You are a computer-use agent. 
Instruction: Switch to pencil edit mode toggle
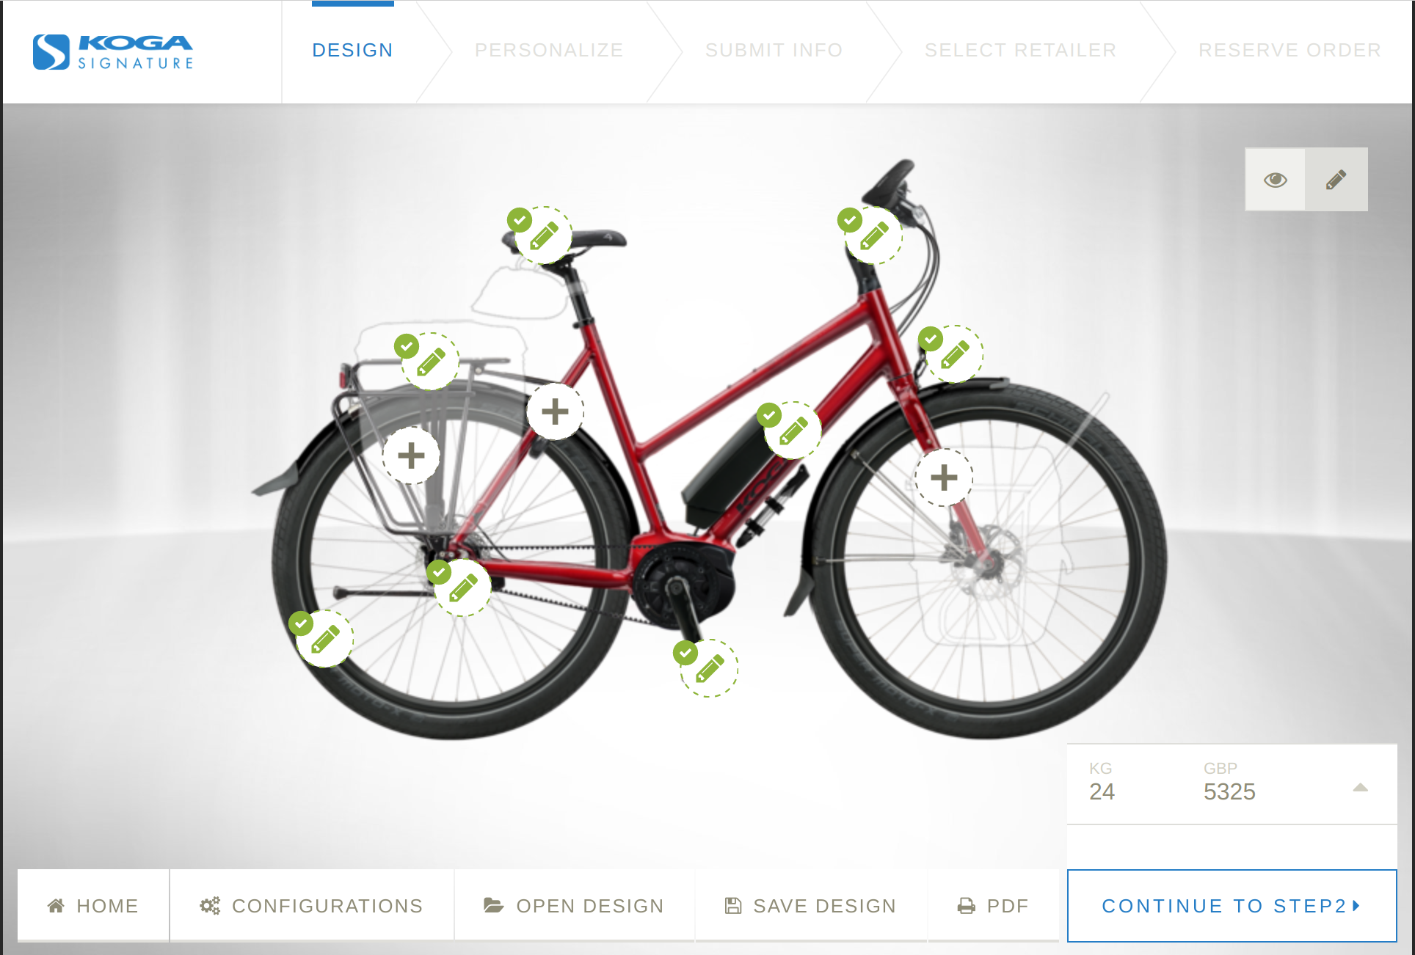tap(1336, 180)
